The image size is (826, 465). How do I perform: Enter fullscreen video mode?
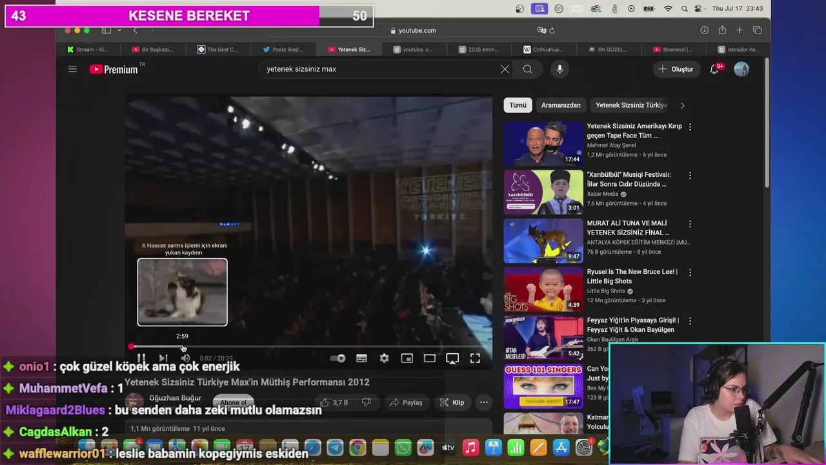pyautogui.click(x=475, y=358)
